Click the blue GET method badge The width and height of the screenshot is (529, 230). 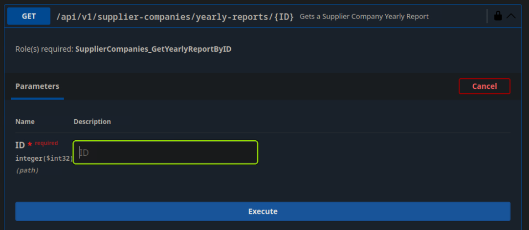pyautogui.click(x=29, y=16)
